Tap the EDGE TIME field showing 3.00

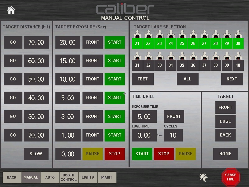tap(145, 135)
